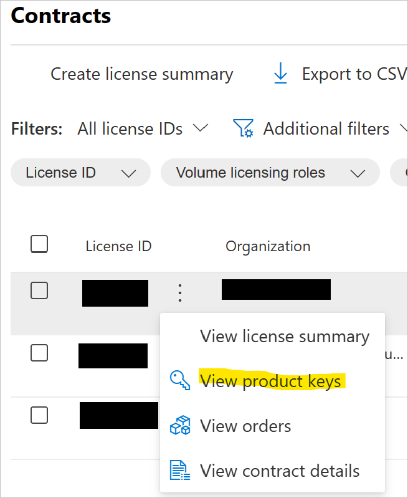This screenshot has width=408, height=498.
Task: Select View product keys menu item
Action: (x=270, y=381)
